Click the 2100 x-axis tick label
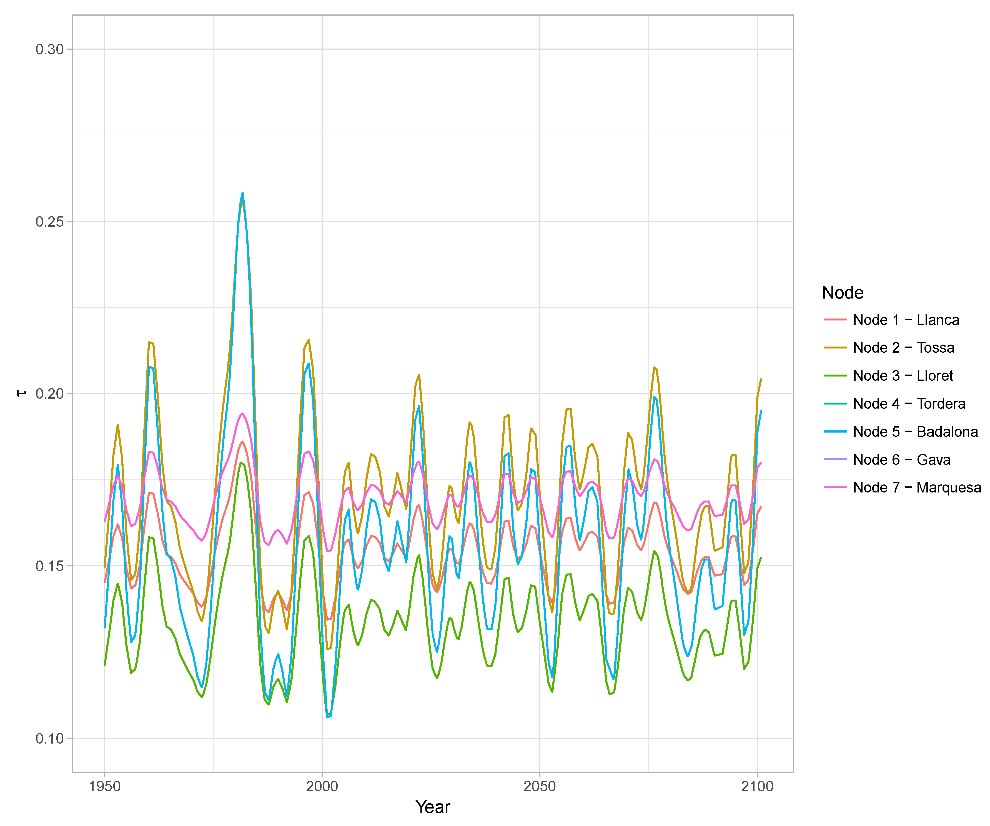Viewport: 990px width, 826px height. (x=757, y=786)
